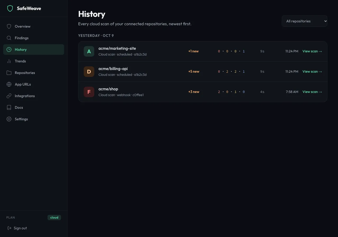
Task: Click the 4s scan duration
Action: [262, 92]
